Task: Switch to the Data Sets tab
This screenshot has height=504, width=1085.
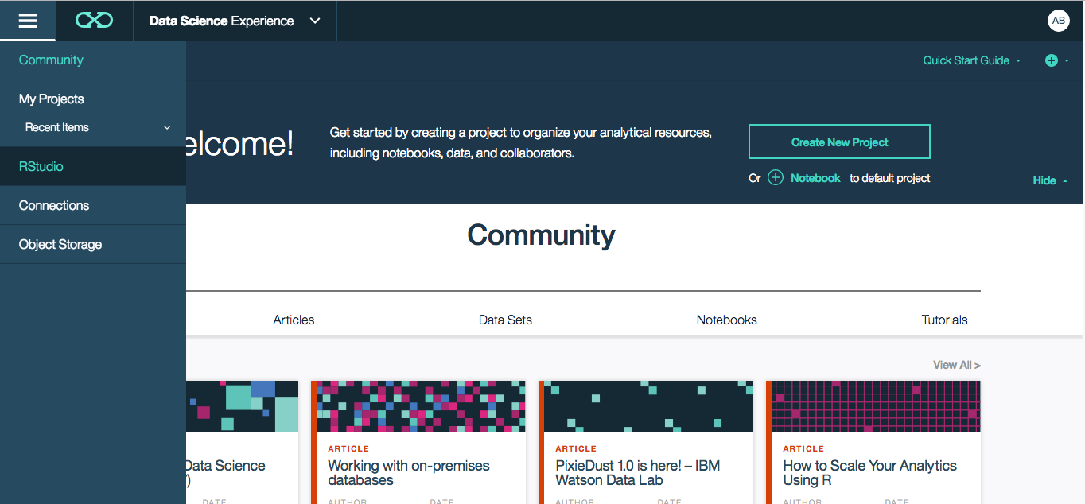Action: point(504,320)
